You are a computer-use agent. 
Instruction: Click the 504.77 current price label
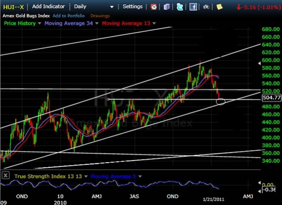point(271,98)
